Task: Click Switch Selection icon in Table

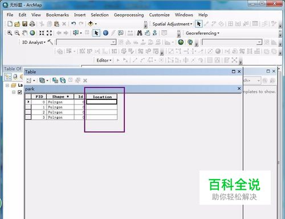Action: (63, 80)
